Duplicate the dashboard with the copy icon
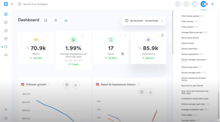220x122 pixels. tap(46, 20)
